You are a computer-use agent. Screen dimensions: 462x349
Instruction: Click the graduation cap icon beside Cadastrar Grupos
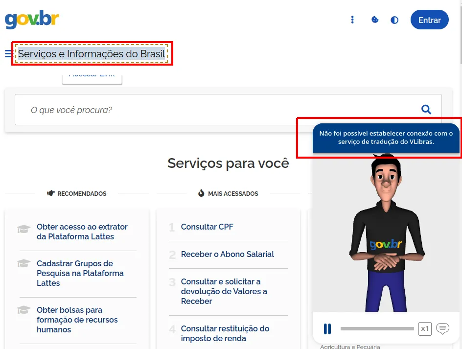click(23, 263)
